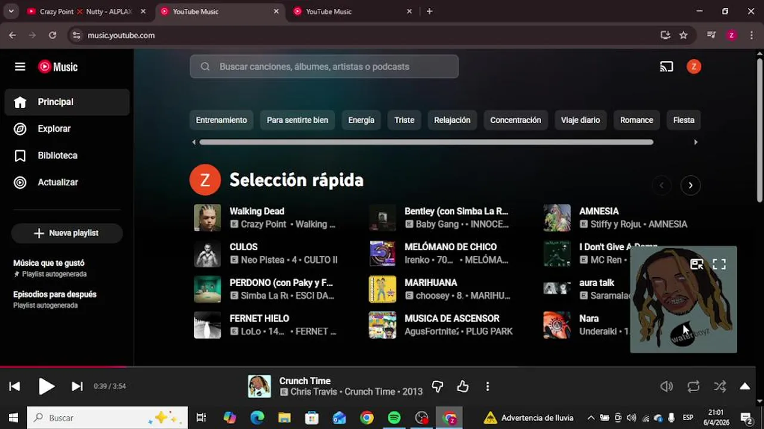Select the Bentley song title
Viewport: 764px width, 429px height.
pos(457,212)
